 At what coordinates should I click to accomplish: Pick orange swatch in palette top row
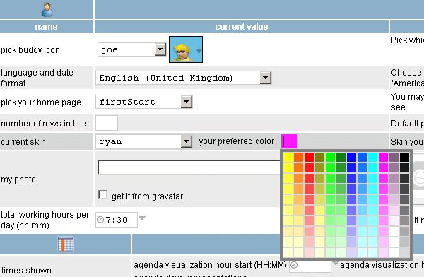tap(298, 157)
